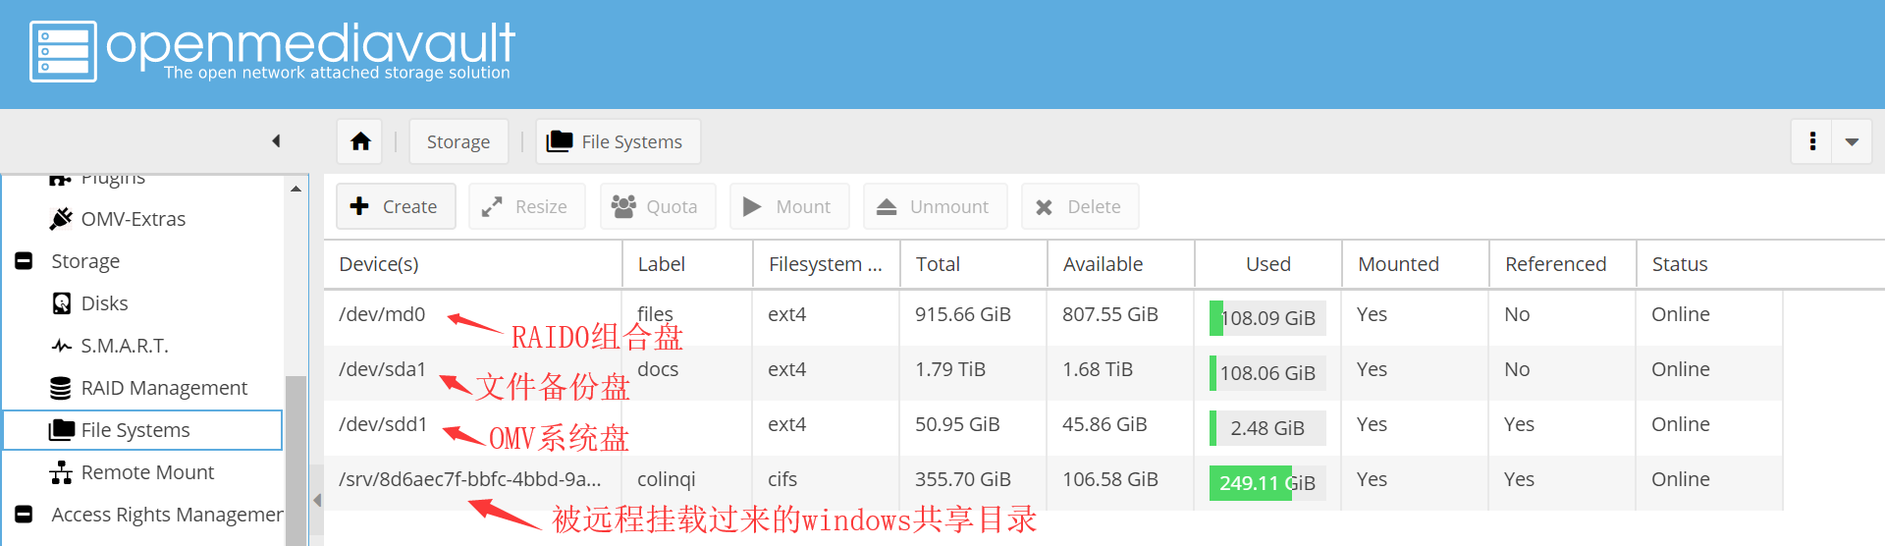Click sidebar scrollbar up arrow
Screen dimensions: 1885x546
click(x=296, y=189)
